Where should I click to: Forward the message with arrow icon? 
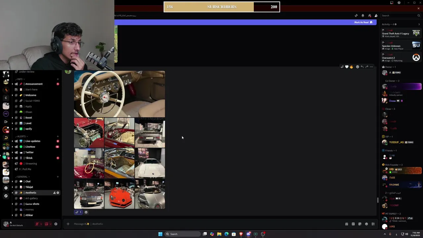click(x=366, y=67)
